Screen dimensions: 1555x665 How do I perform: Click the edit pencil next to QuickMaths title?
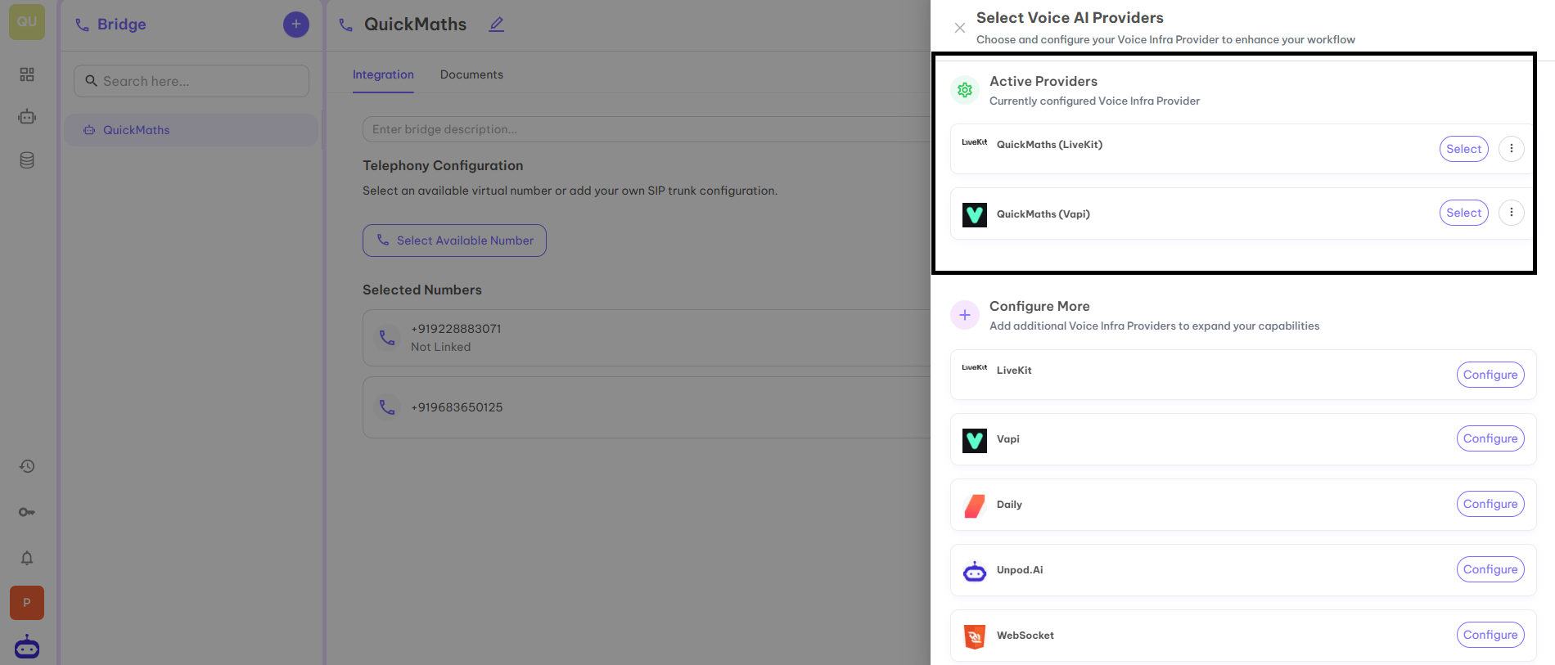(497, 25)
